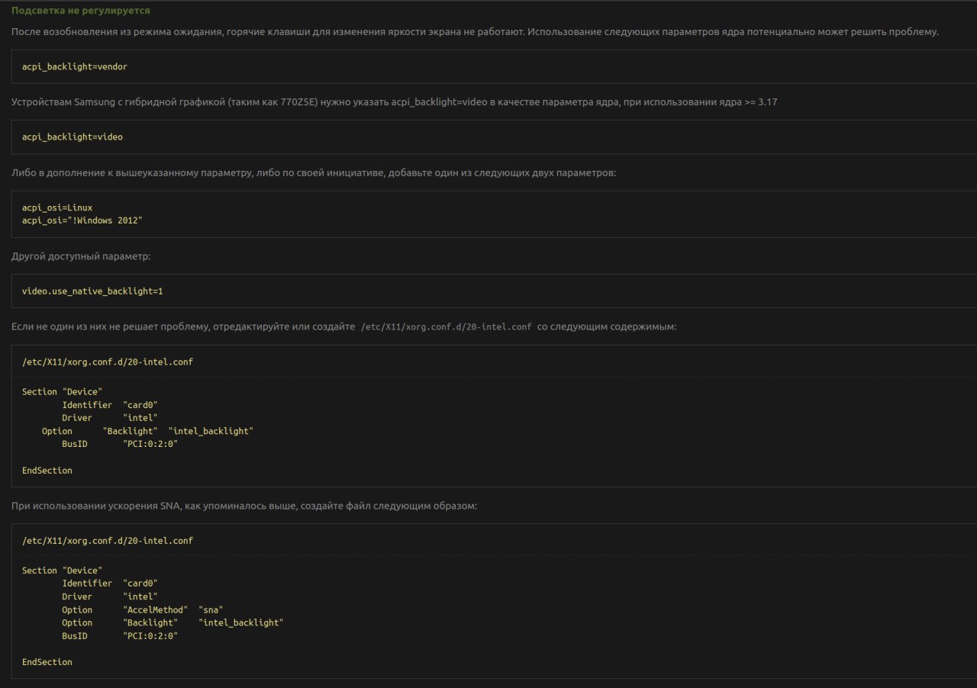Click BusID "PCI:0:2:0" line in second config block

120,636
